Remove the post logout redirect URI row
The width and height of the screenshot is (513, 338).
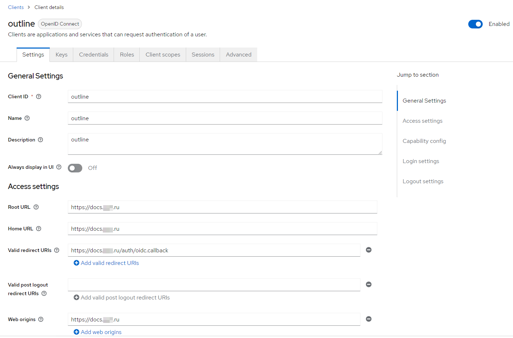click(369, 284)
